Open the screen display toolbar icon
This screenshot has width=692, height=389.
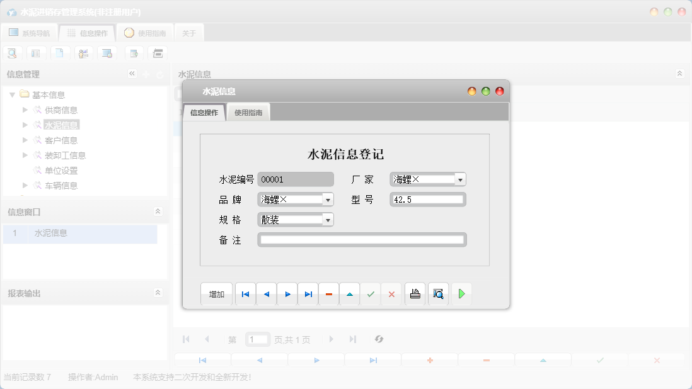(107, 53)
